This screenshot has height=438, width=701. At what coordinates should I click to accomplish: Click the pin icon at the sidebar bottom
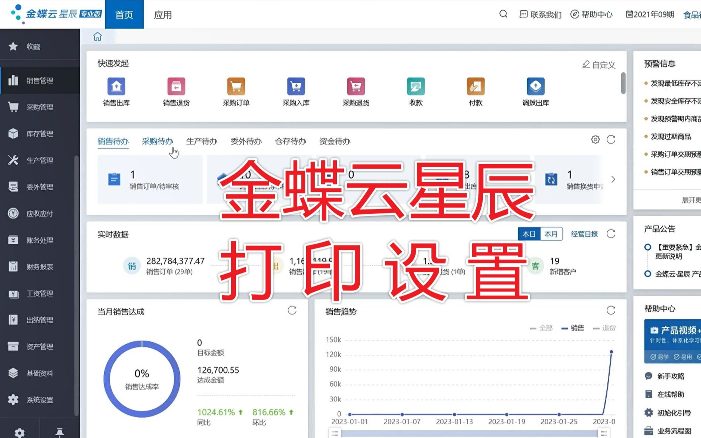[60, 432]
